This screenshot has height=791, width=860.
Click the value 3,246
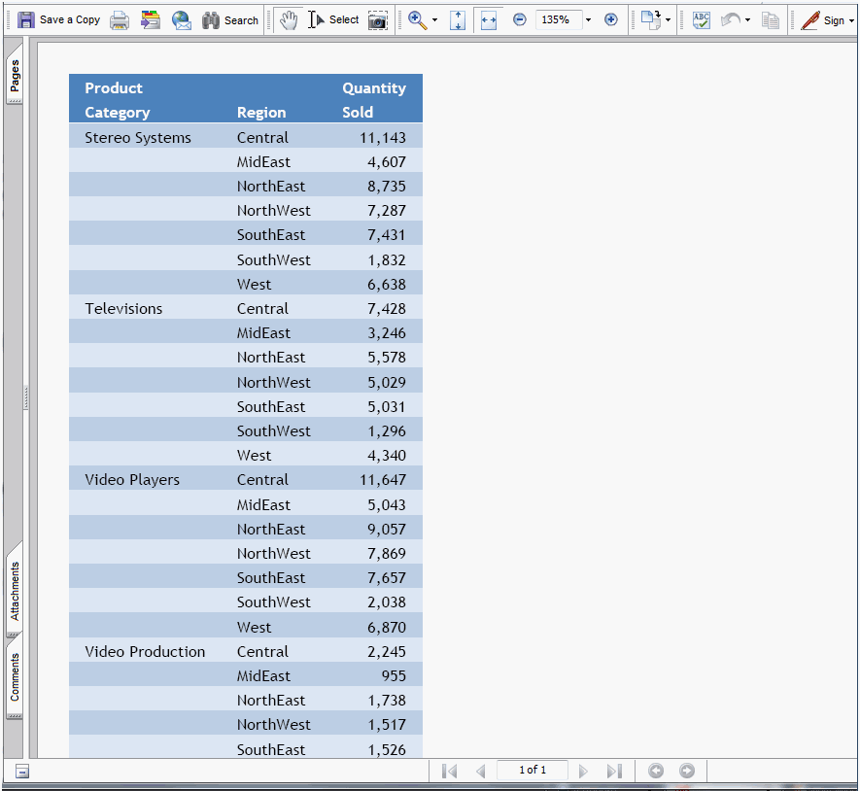pyautogui.click(x=387, y=333)
